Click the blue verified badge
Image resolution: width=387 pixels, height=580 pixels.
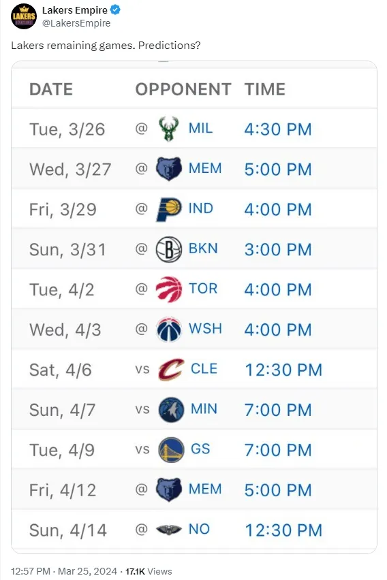pos(115,10)
